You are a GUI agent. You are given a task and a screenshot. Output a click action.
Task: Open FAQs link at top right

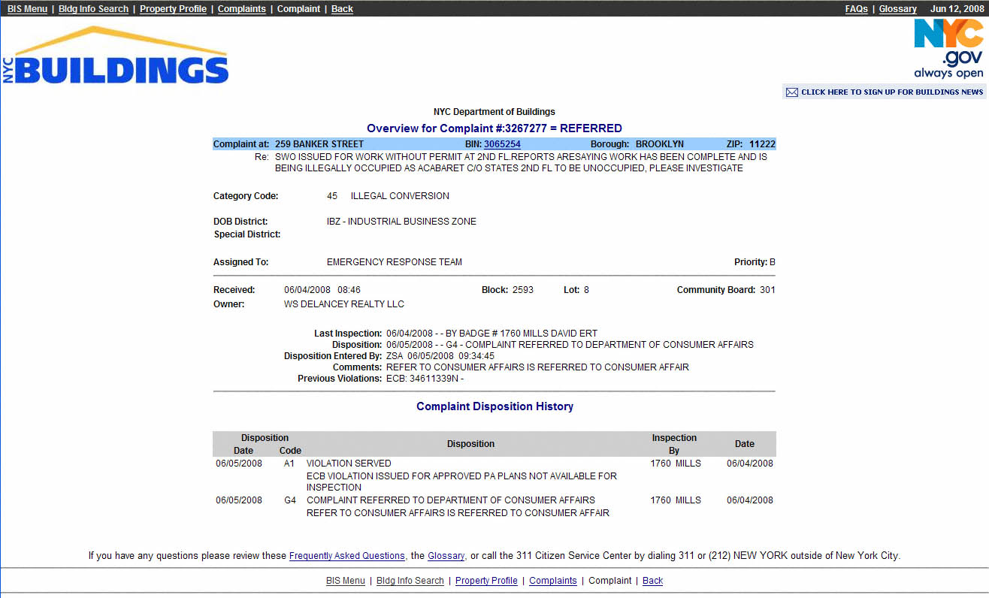[x=856, y=9]
